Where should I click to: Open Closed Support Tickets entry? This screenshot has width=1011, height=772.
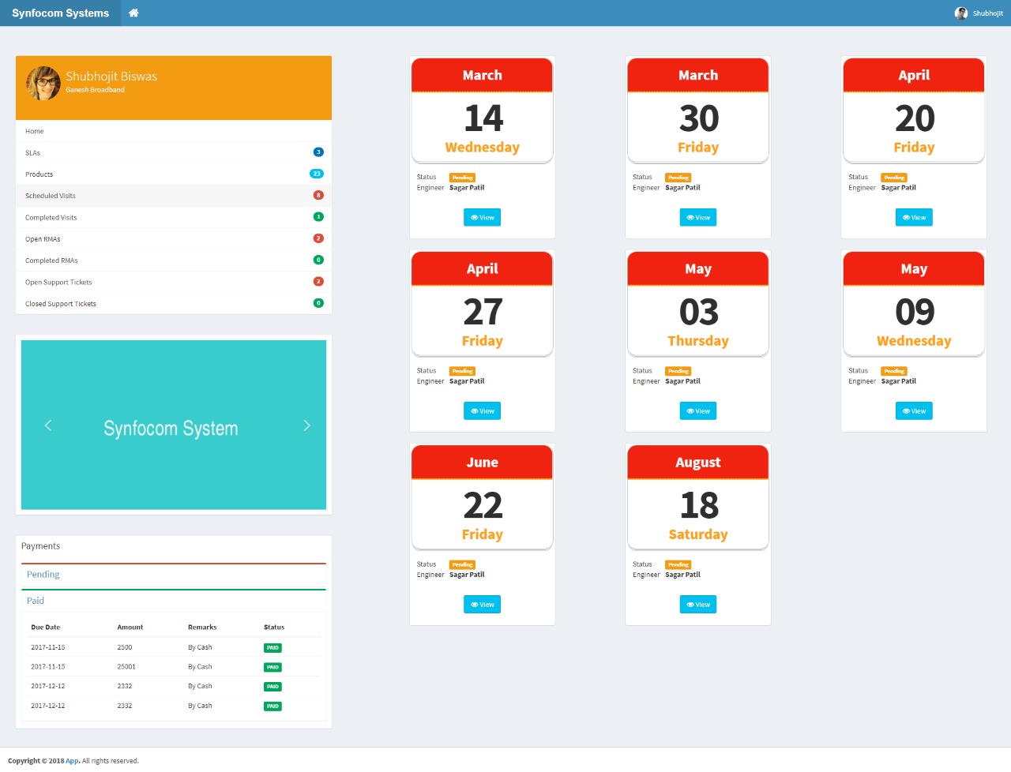tap(174, 303)
